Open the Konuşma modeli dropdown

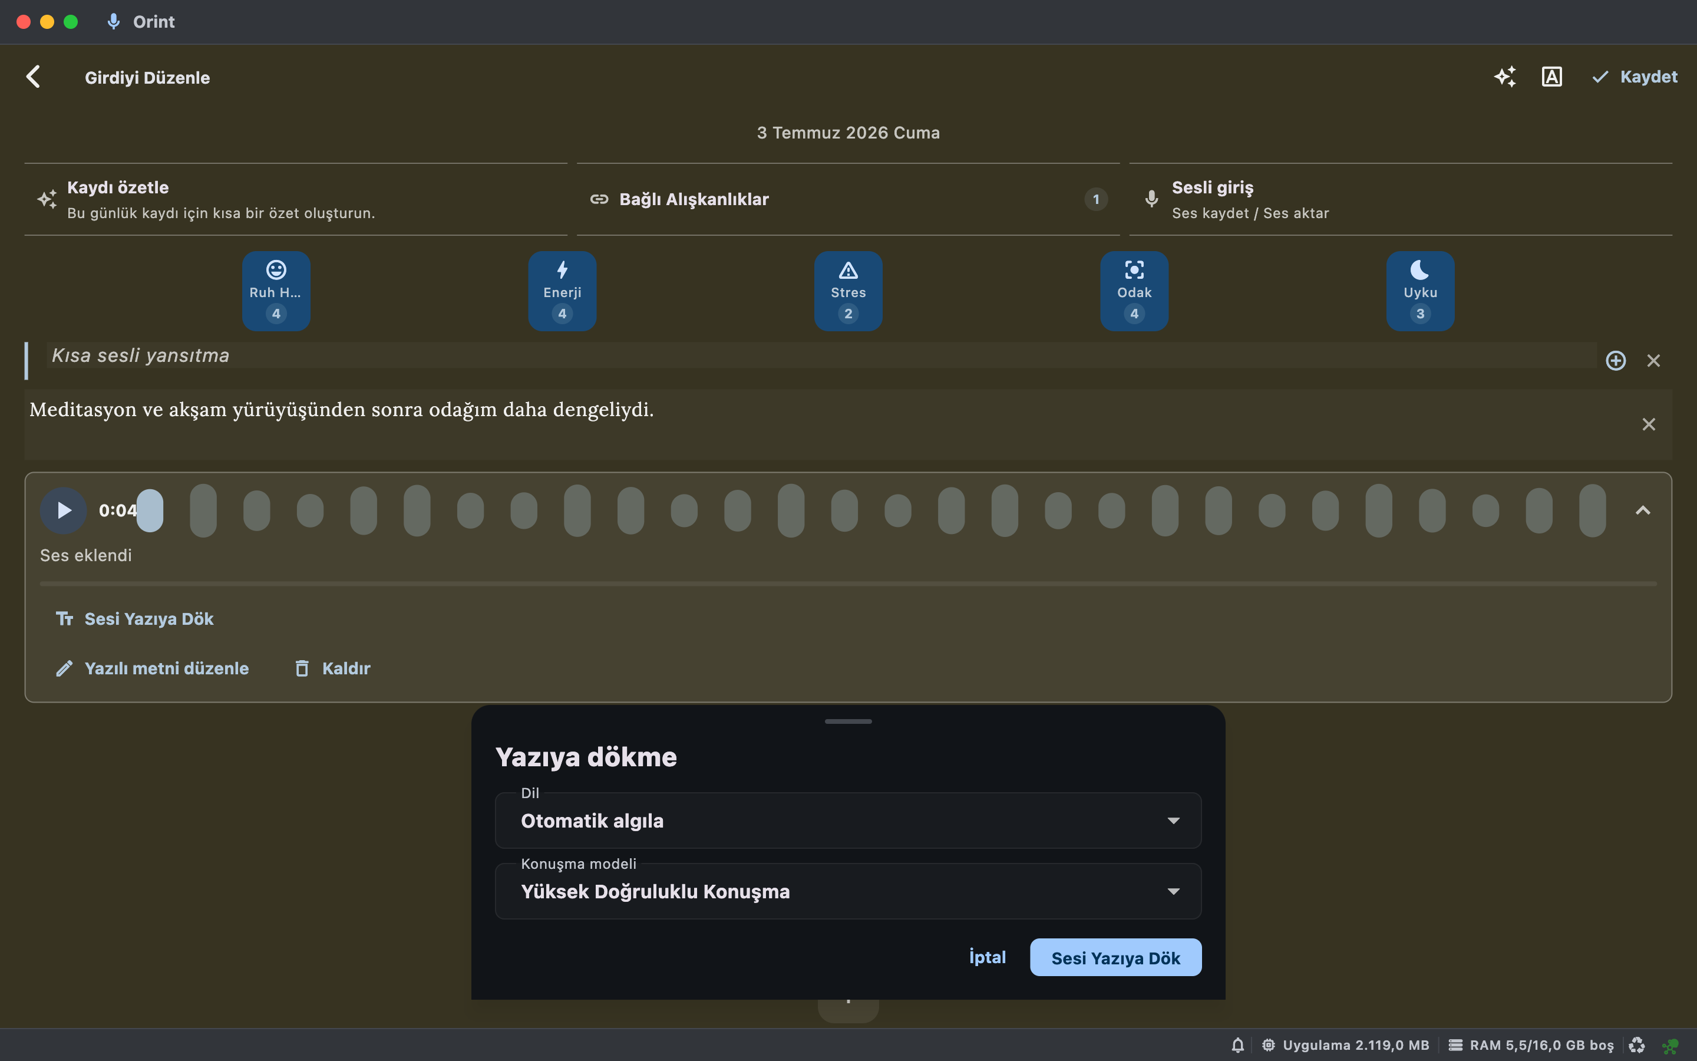(x=848, y=891)
